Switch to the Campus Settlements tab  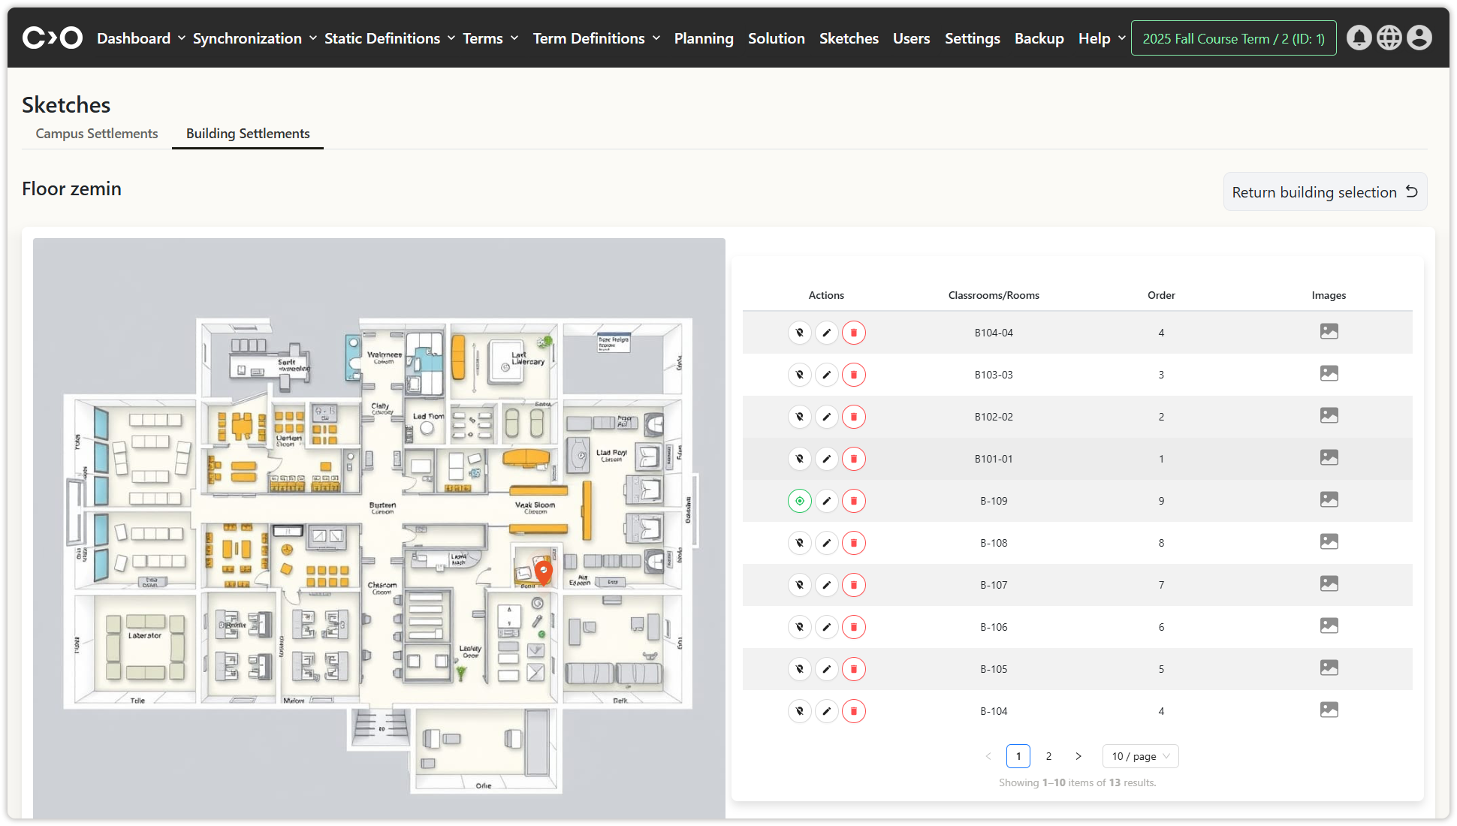click(97, 134)
